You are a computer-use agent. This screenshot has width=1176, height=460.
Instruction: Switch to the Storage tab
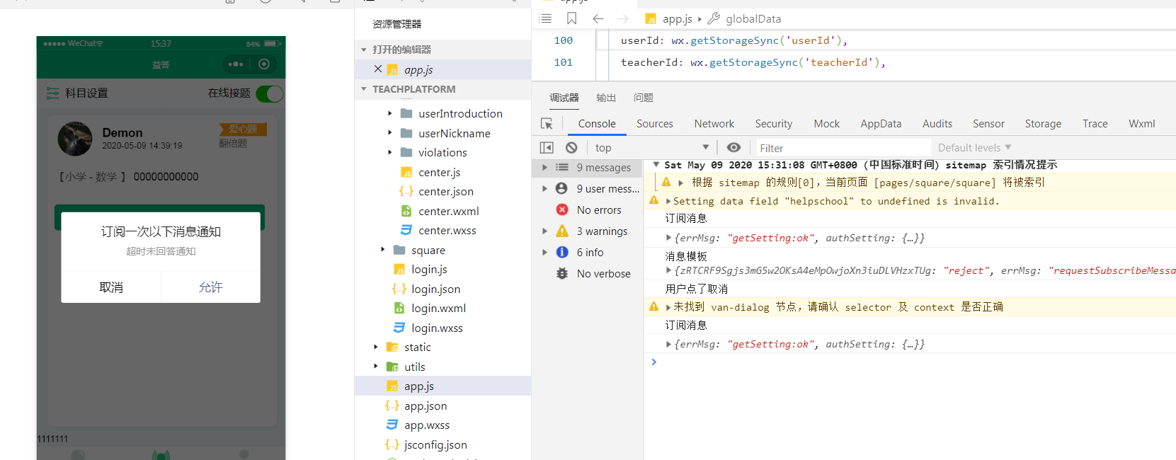click(1043, 124)
